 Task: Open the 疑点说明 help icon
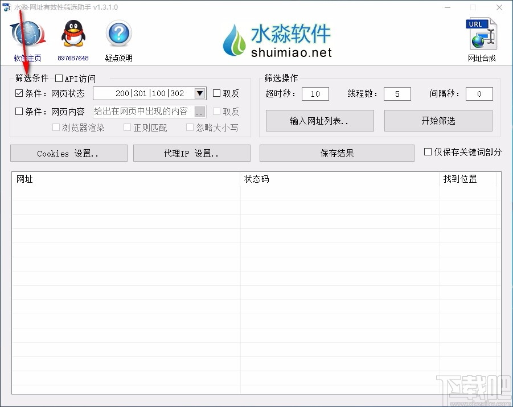118,35
